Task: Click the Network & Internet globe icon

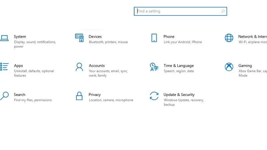Action: click(229, 38)
